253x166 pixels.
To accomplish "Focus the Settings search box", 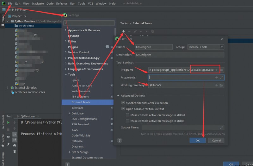I will (89, 23).
